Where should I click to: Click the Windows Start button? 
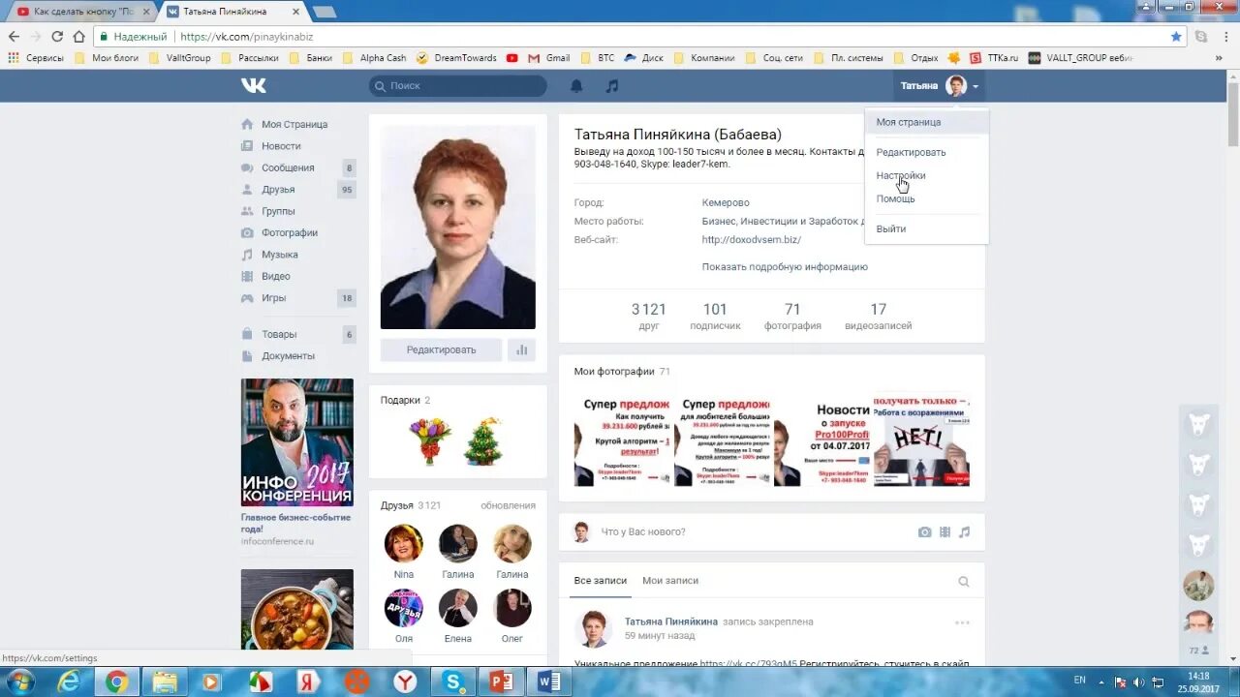click(19, 682)
